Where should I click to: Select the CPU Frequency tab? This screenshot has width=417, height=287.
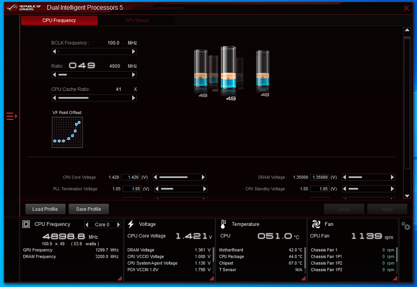[59, 20]
